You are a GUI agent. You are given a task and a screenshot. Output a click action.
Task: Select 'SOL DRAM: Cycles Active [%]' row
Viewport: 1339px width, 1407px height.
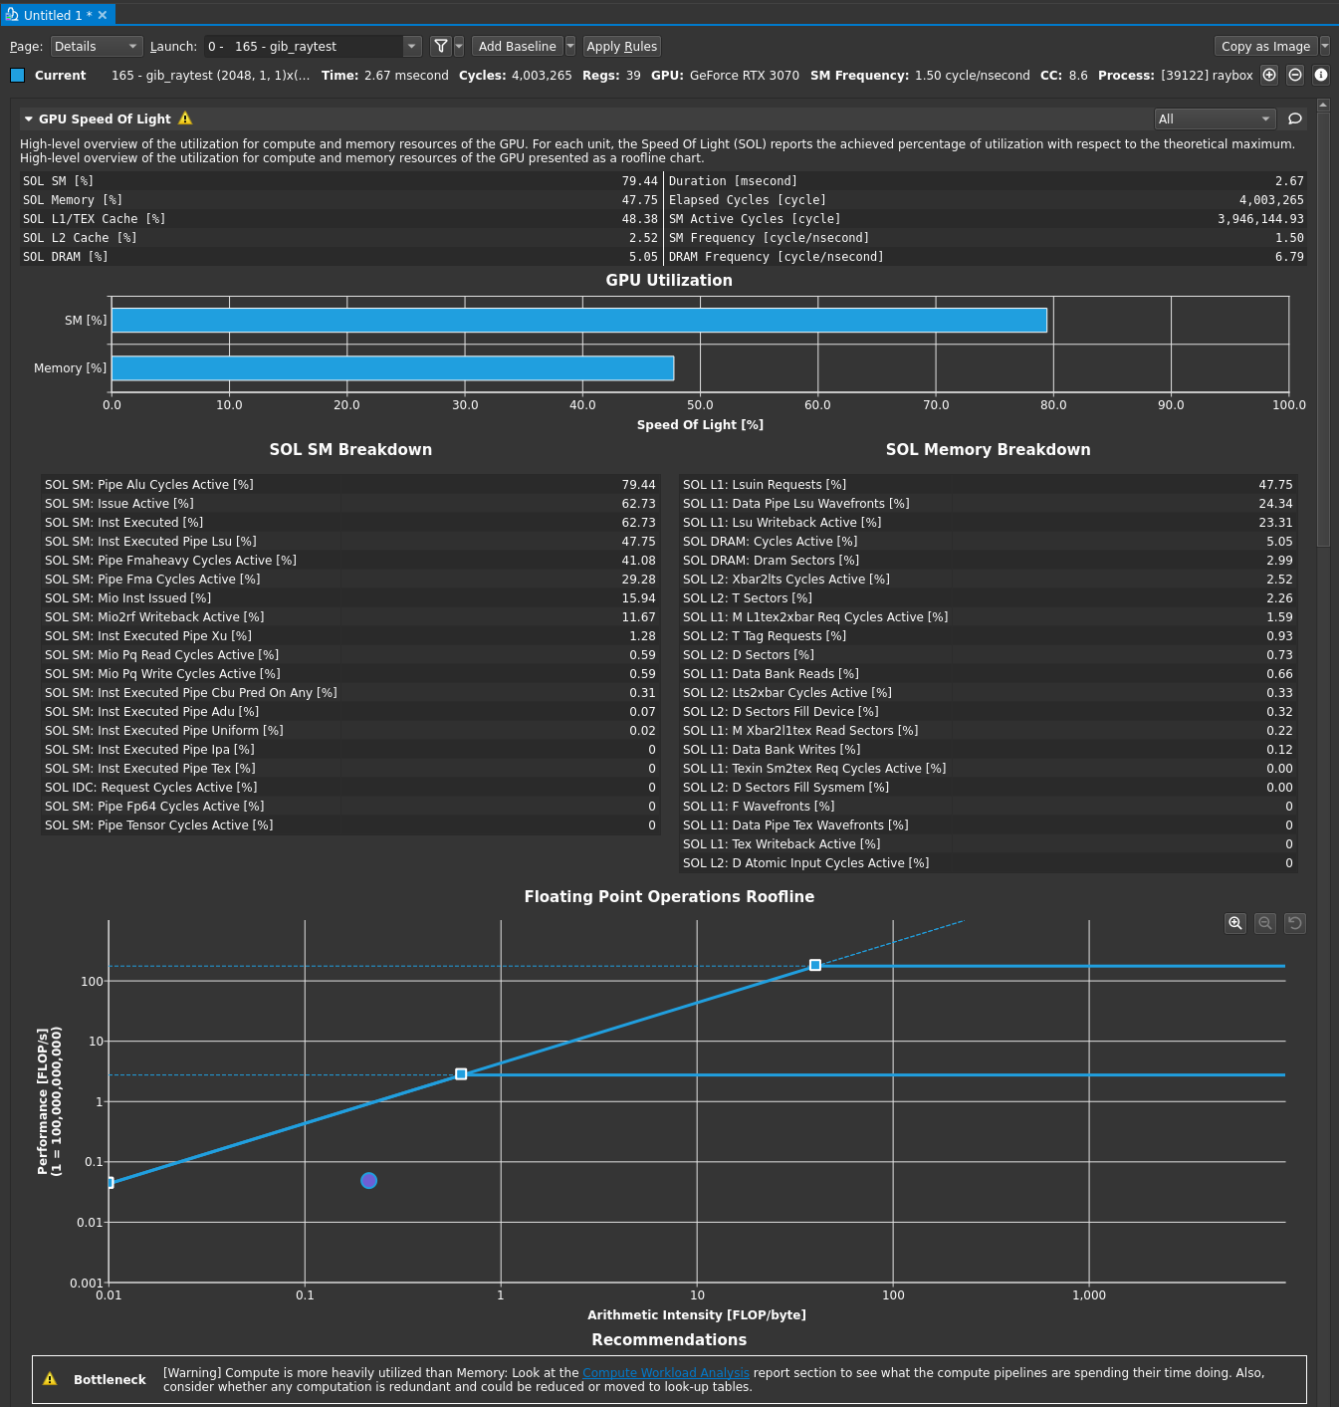coord(989,542)
